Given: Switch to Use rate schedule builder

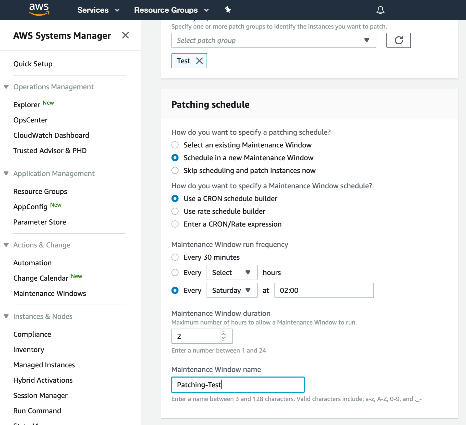Looking at the screenshot, I should [x=175, y=211].
